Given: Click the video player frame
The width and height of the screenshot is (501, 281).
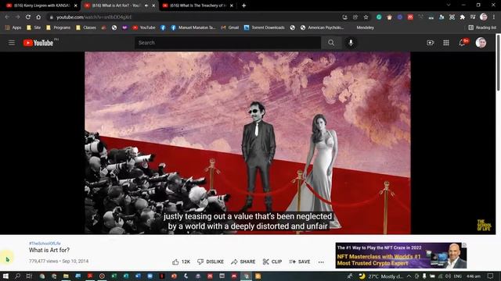Looking at the screenshot, I should (x=247, y=143).
